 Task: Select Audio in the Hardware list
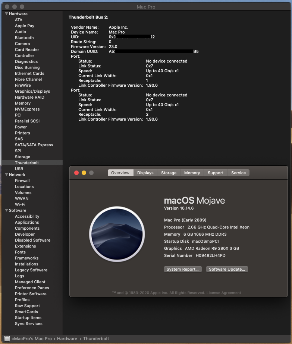21,32
